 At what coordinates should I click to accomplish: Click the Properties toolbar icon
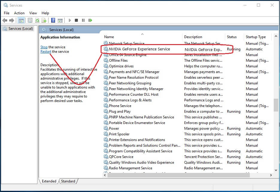pos(30,20)
